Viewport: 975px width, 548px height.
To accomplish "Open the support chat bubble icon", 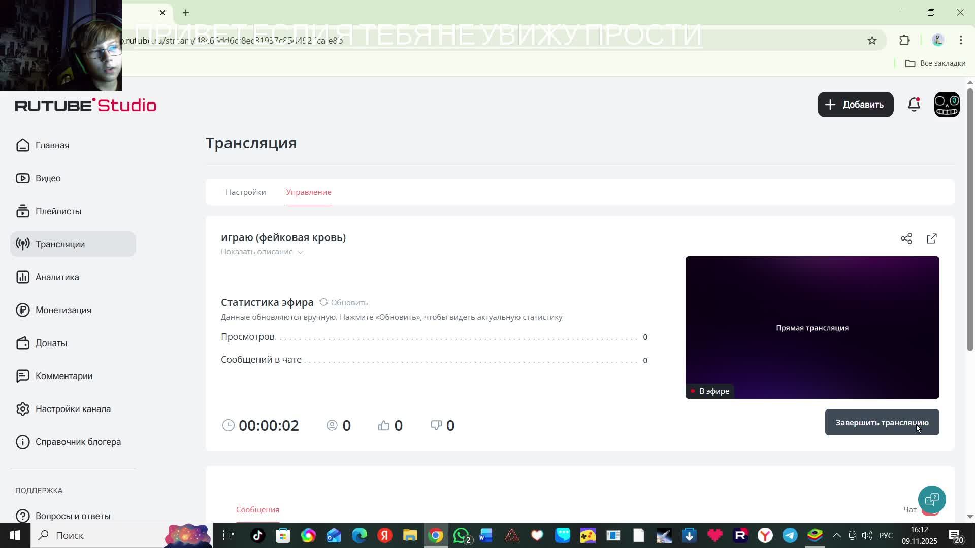I will tap(932, 499).
